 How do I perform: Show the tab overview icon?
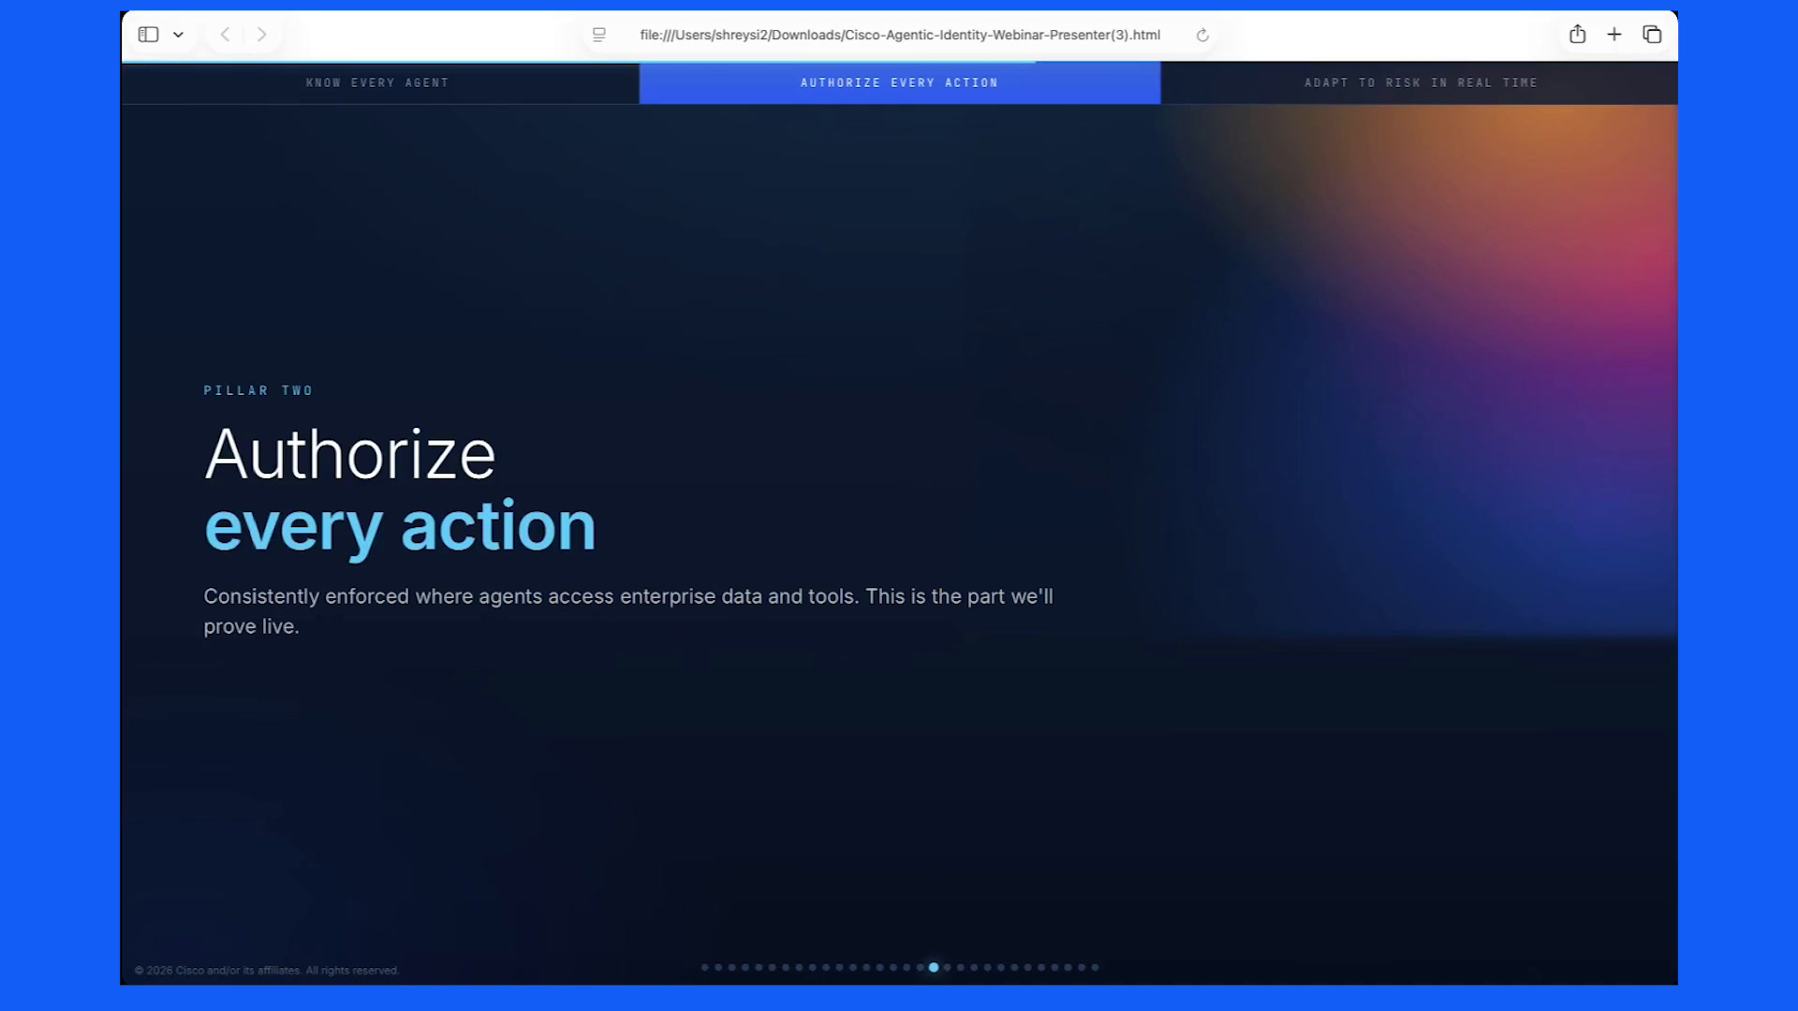[x=1652, y=35]
